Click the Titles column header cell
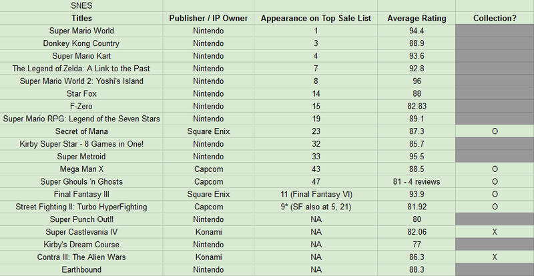Screen dimensions: 534x276 pyautogui.click(x=81, y=18)
